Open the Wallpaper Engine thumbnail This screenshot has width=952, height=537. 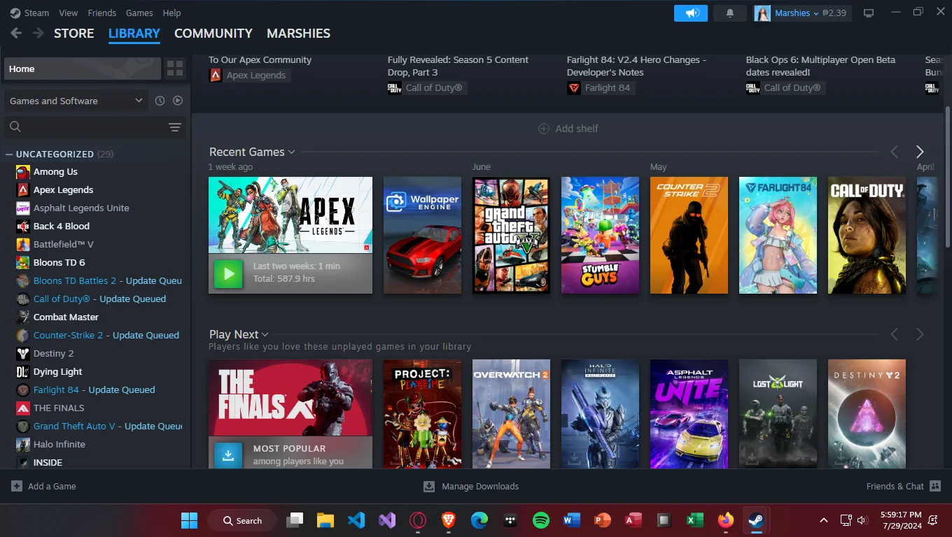(x=422, y=235)
